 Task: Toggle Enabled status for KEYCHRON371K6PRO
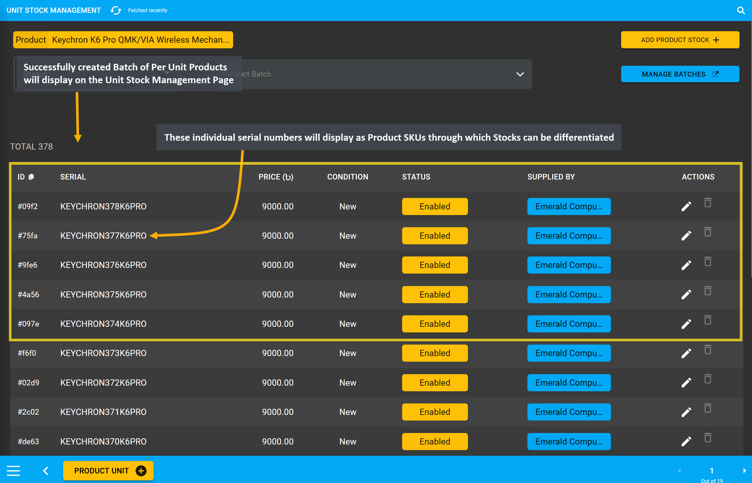tap(435, 412)
